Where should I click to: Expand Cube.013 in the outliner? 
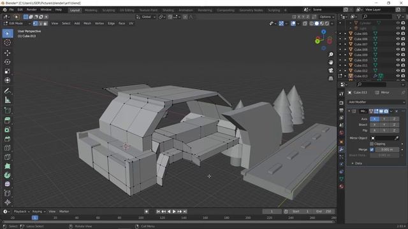click(x=346, y=76)
